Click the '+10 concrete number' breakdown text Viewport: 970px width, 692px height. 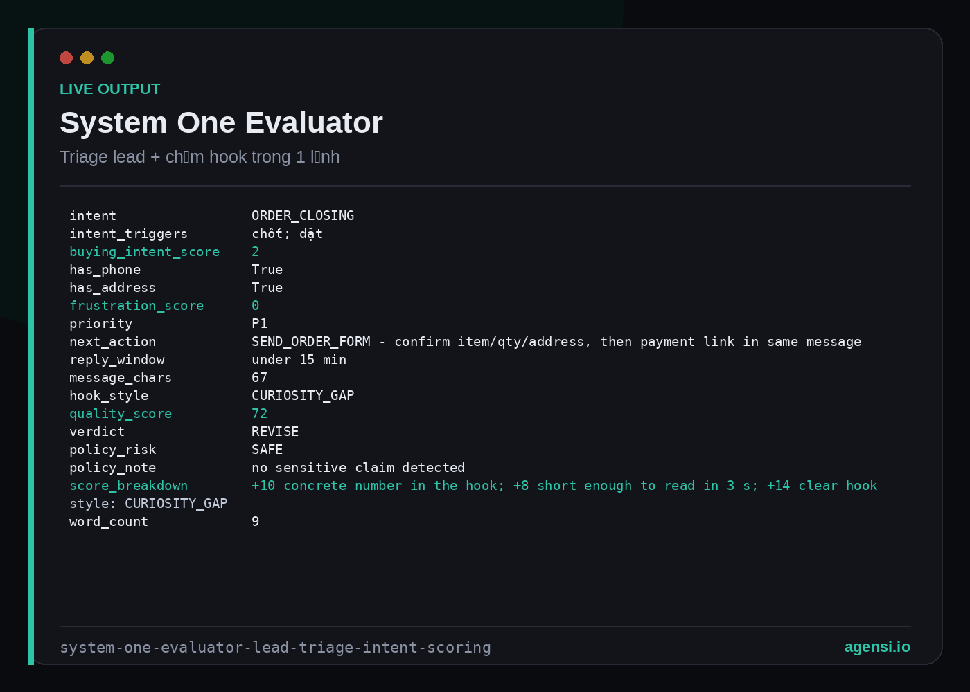pyautogui.click(x=564, y=486)
